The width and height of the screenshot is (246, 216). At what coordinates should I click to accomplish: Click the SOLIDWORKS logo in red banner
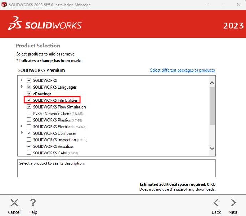tap(45, 25)
